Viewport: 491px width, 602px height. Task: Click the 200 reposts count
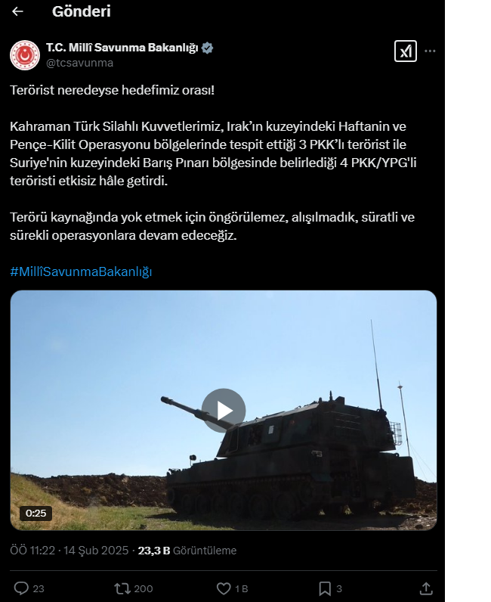144,589
